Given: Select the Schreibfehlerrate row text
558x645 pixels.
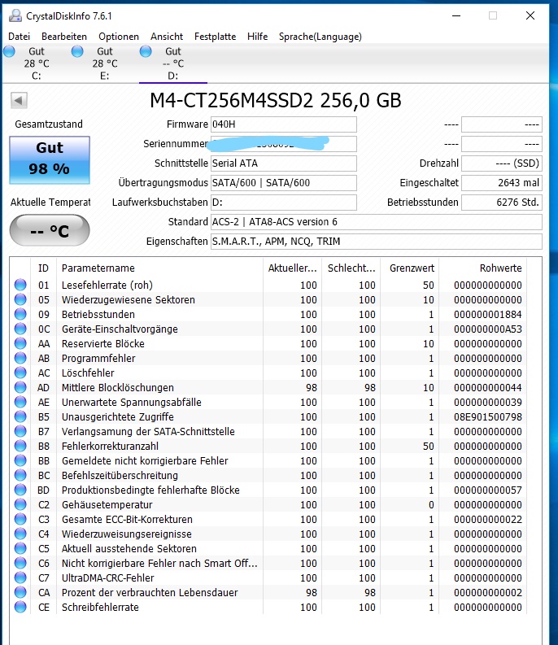Looking at the screenshot, I should (100, 607).
